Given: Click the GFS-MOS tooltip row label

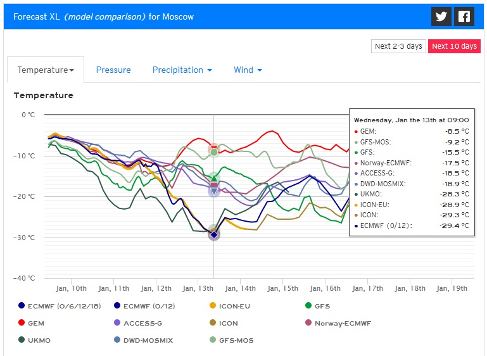Looking at the screenshot, I should tap(376, 143).
